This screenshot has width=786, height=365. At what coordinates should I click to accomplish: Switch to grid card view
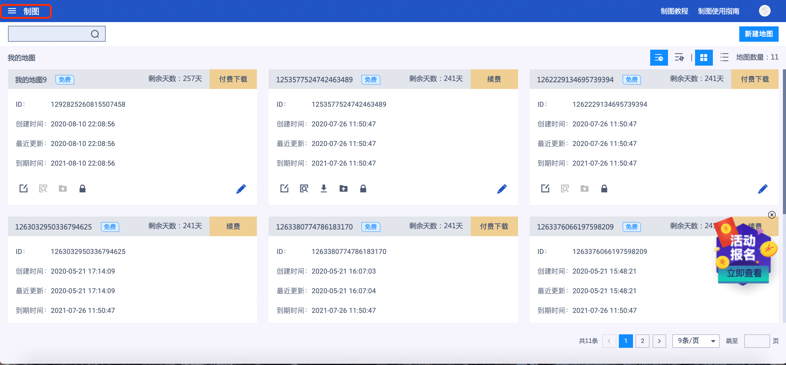point(704,57)
